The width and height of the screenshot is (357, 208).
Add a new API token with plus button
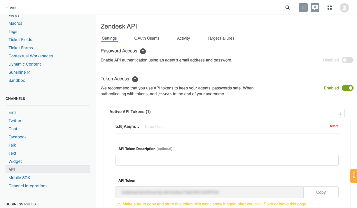340,113
